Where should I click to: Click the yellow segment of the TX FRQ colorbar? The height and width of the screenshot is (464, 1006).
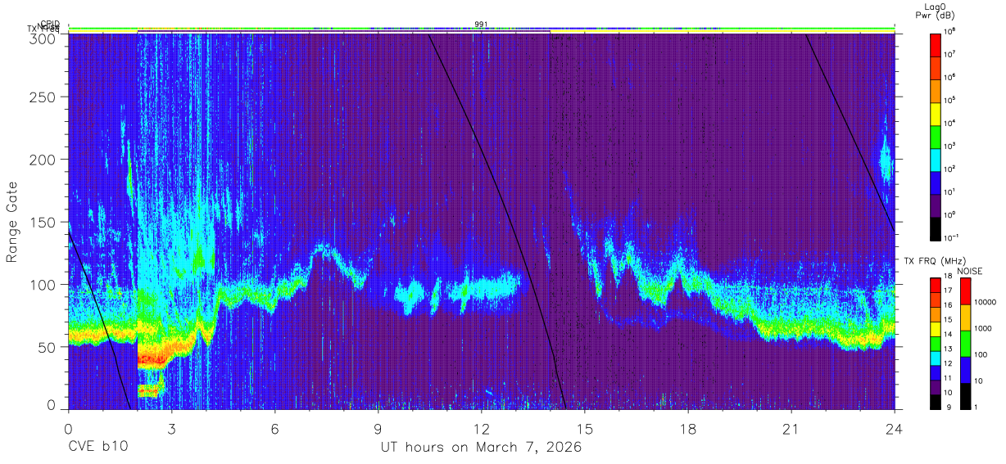point(936,328)
